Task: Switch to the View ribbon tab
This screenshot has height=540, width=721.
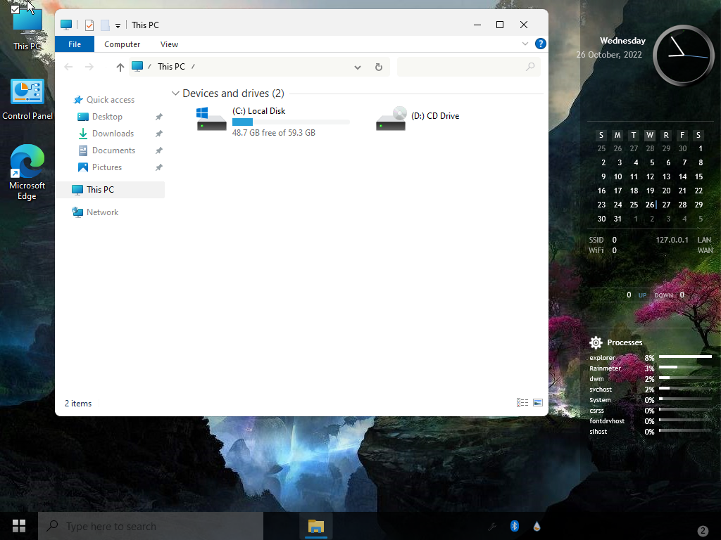Action: [x=169, y=44]
